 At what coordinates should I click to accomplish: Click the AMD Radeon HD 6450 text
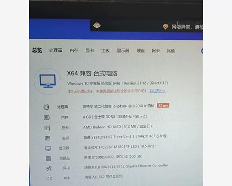click(118, 127)
